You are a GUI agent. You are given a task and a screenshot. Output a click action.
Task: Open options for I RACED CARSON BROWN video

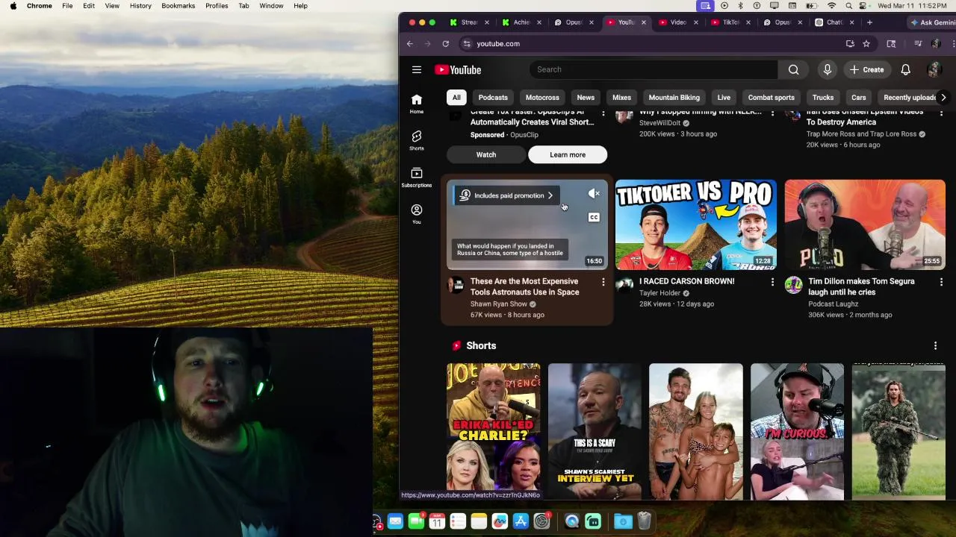coord(772,282)
